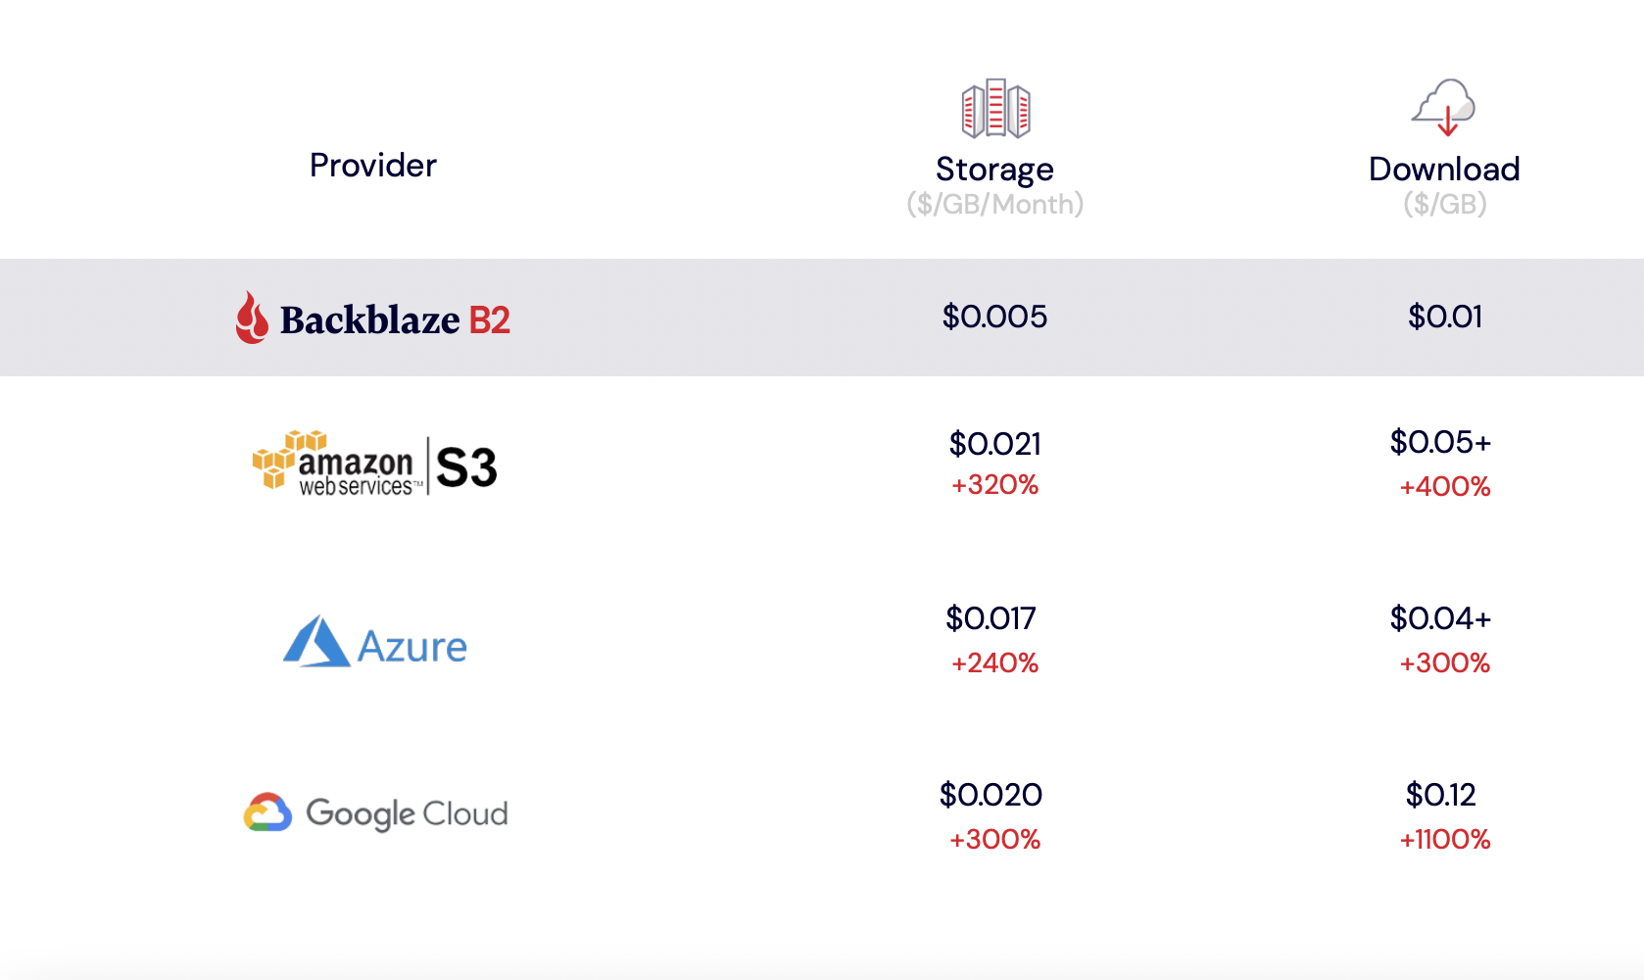Click the Backblaze flame logo icon
Image resolution: width=1644 pixels, height=980 pixels.
coord(252,318)
